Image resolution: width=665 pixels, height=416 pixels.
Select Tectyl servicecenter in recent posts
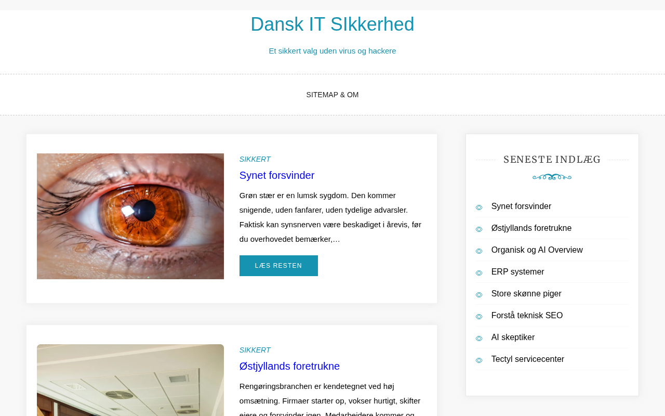(x=528, y=359)
